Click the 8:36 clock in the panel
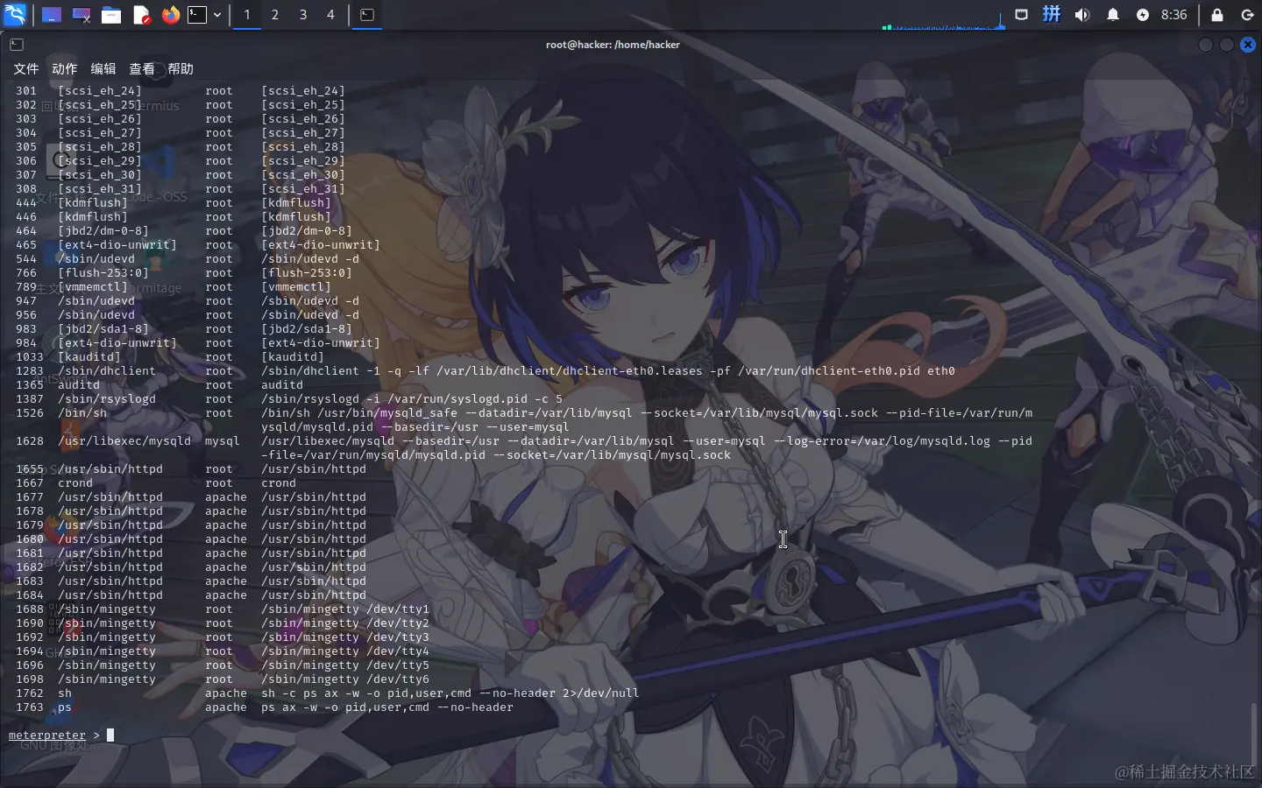 point(1173,15)
